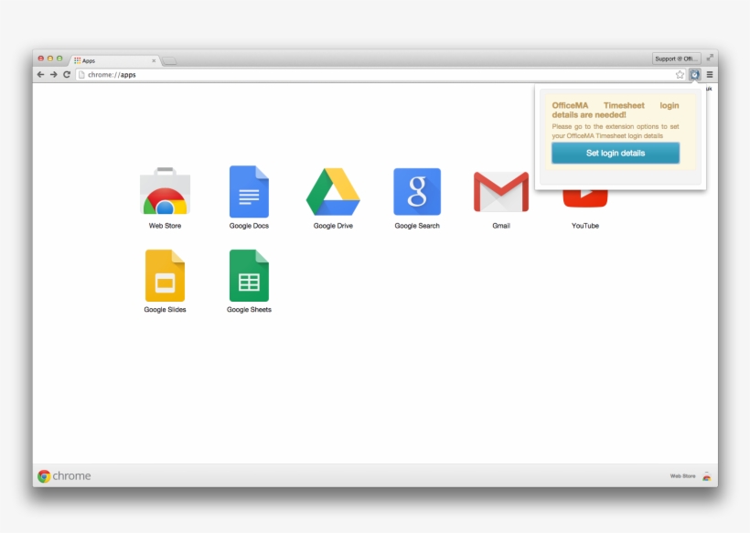Open the Chrome settings hamburger menu
The width and height of the screenshot is (750, 533).
tap(711, 74)
